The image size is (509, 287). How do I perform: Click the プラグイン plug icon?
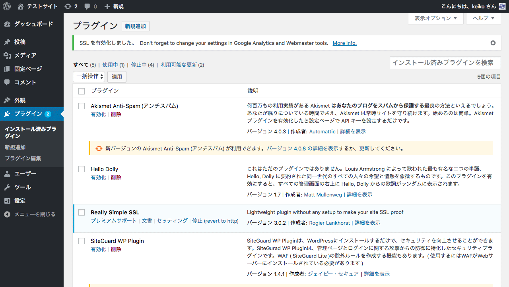[x=7, y=114]
